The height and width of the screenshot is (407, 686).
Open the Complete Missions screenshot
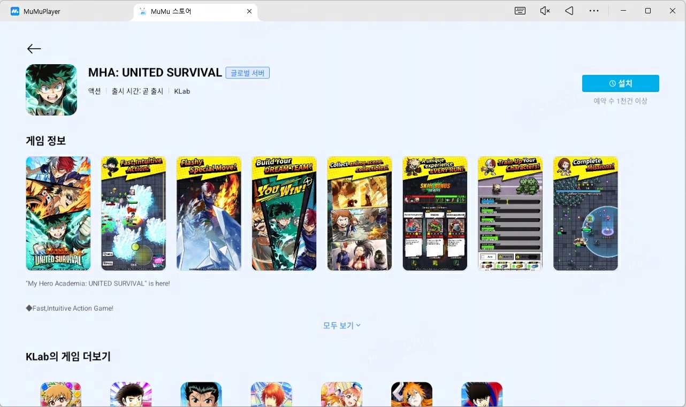586,213
